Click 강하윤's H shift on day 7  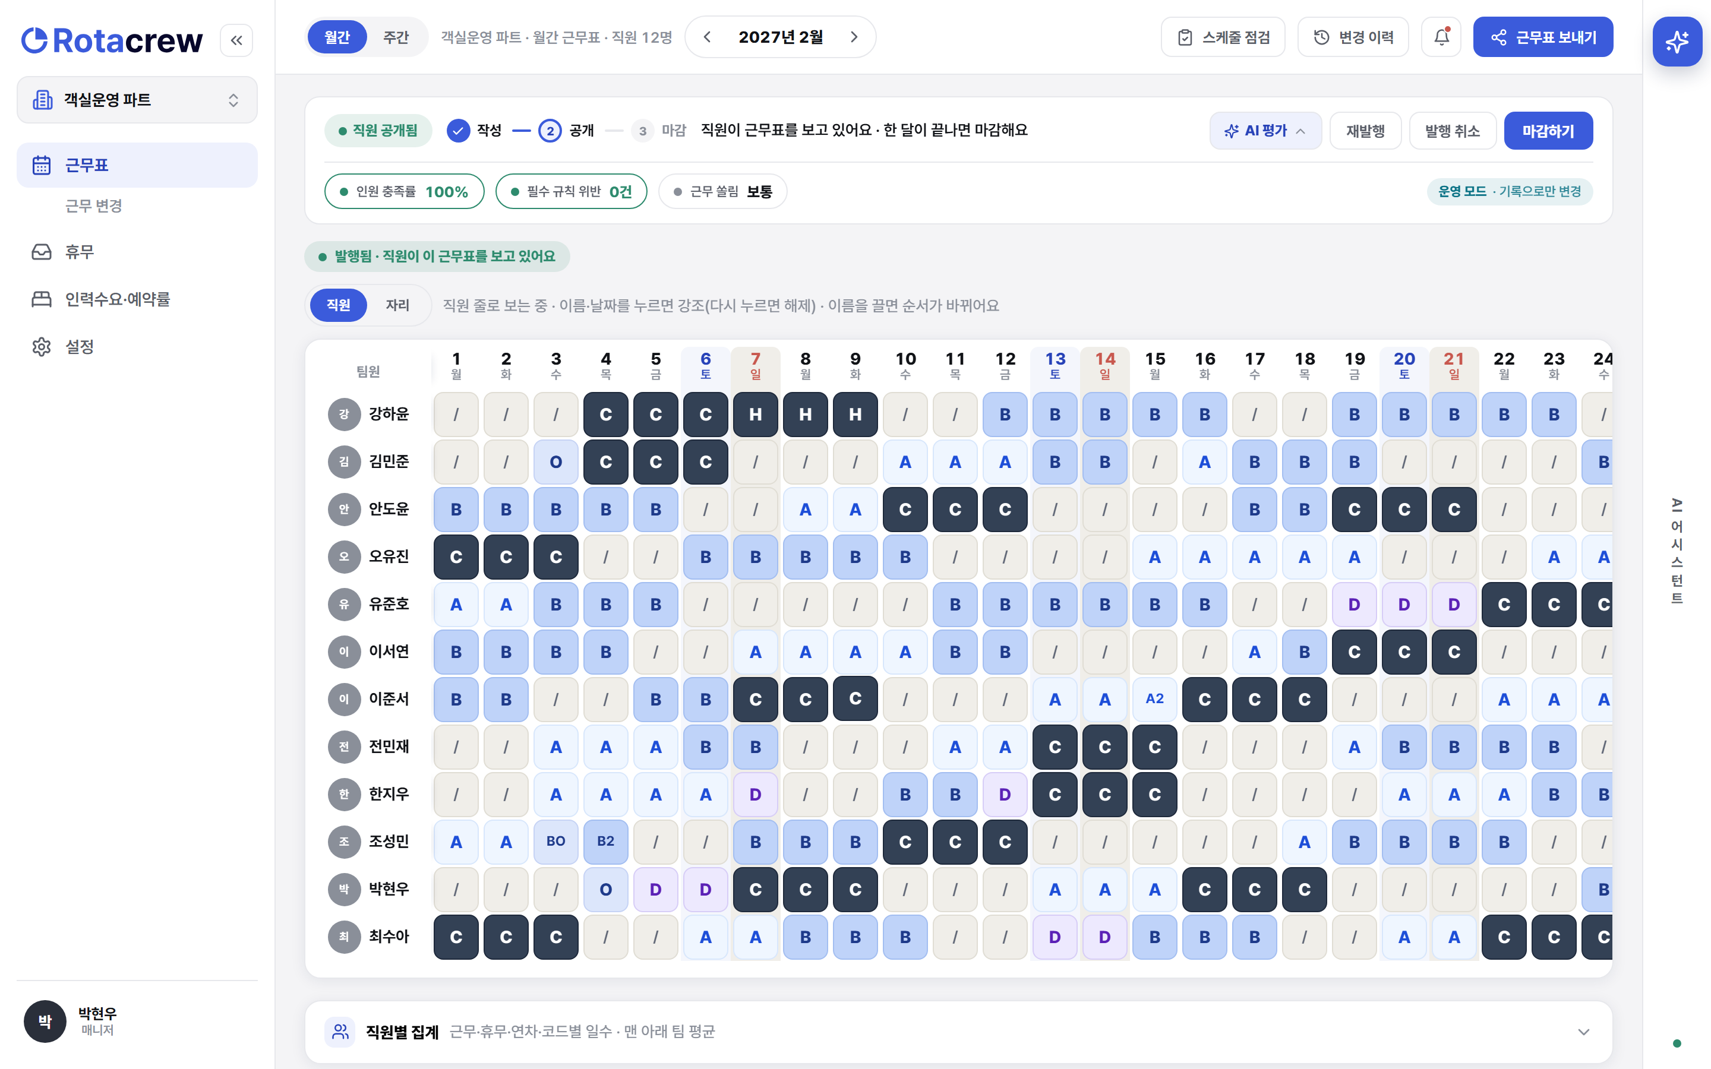coord(755,415)
